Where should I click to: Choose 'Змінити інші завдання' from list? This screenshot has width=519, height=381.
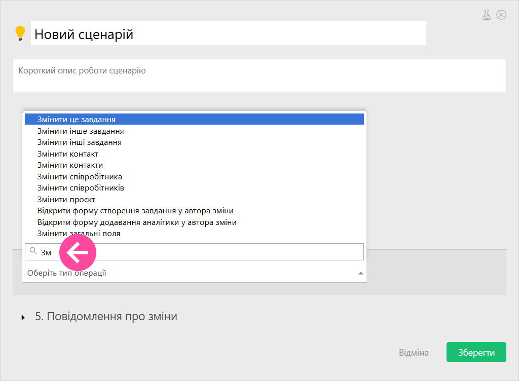[80, 142]
